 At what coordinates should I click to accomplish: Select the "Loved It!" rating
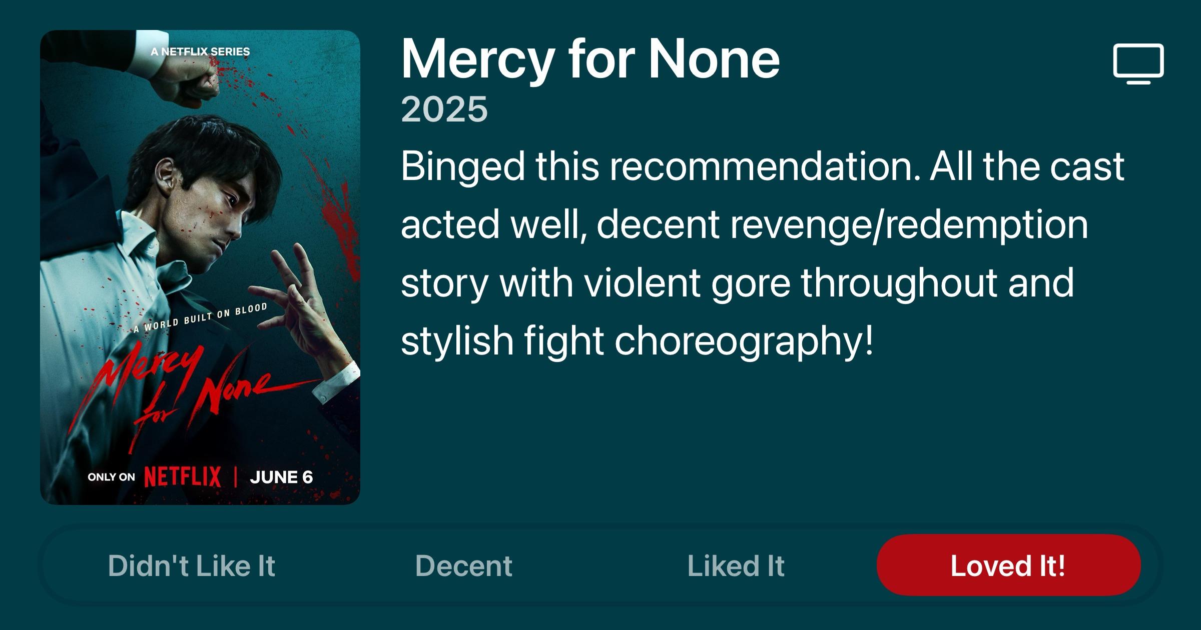1008,565
